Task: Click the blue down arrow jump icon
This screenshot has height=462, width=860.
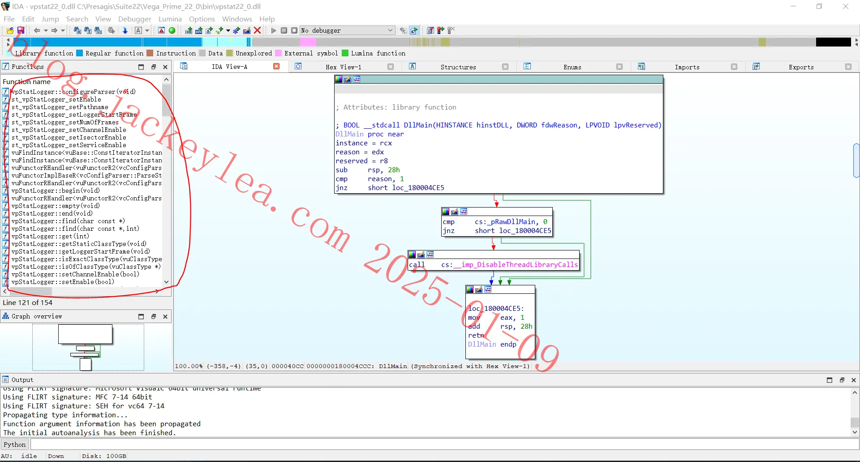Action: pos(125,30)
